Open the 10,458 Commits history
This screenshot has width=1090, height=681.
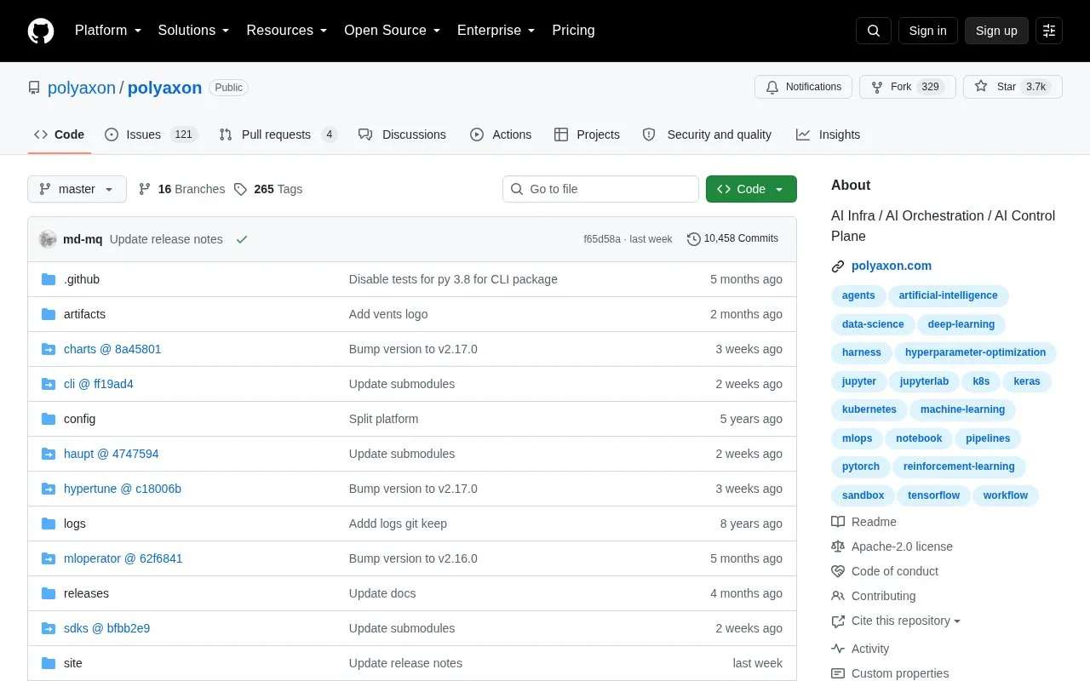pyautogui.click(x=732, y=239)
